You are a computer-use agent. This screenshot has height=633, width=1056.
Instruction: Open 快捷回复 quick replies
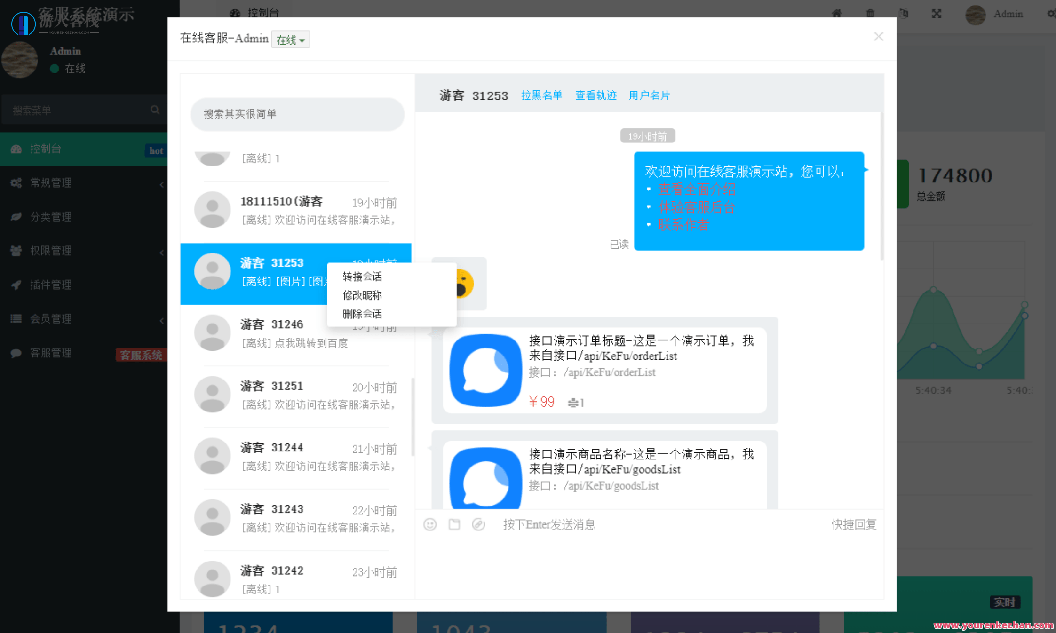pyautogui.click(x=854, y=524)
